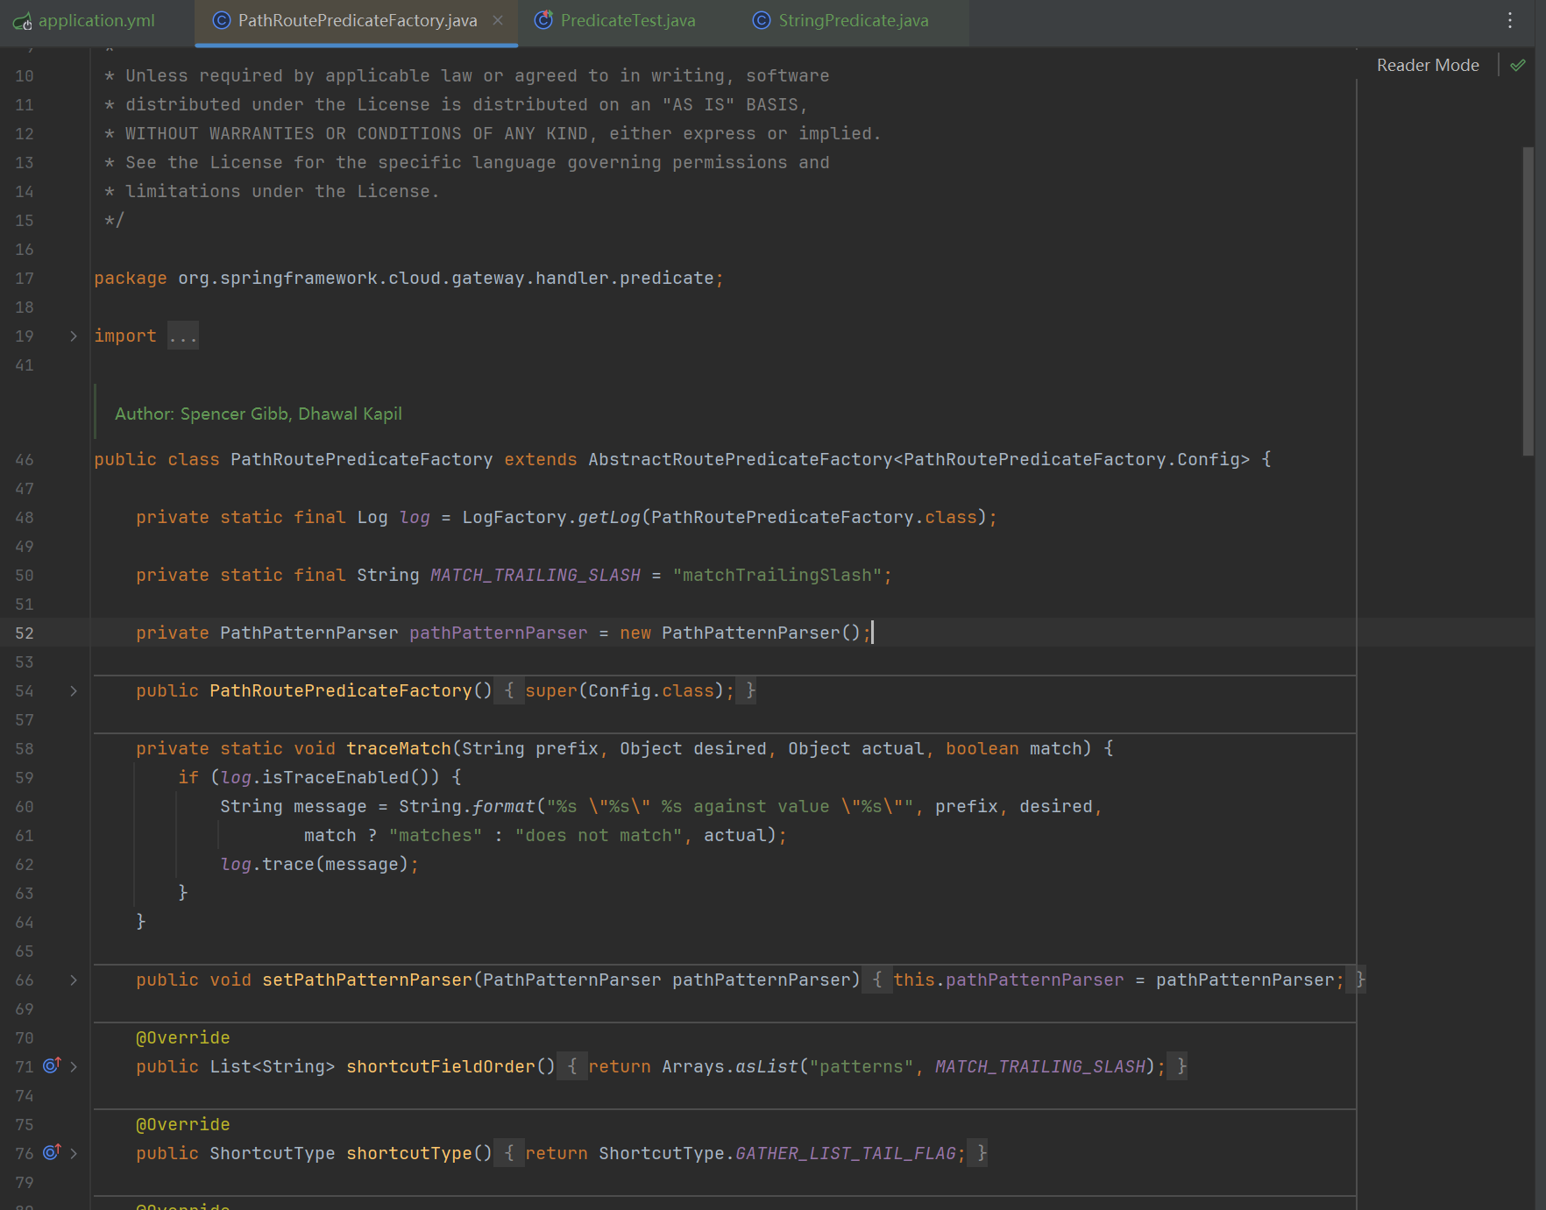The image size is (1546, 1210).
Task: Click the green inspections checkmark icon
Action: point(1518,65)
